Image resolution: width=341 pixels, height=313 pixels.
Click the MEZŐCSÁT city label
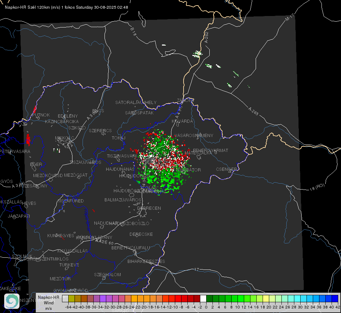pos(76,175)
